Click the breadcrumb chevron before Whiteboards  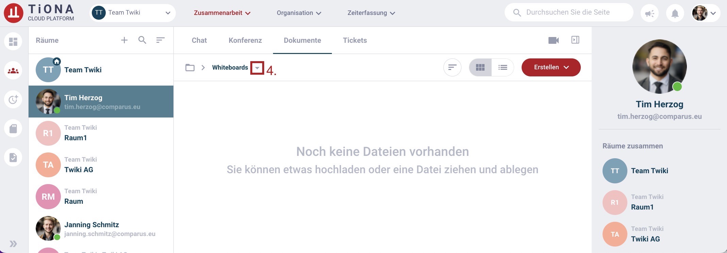[203, 67]
